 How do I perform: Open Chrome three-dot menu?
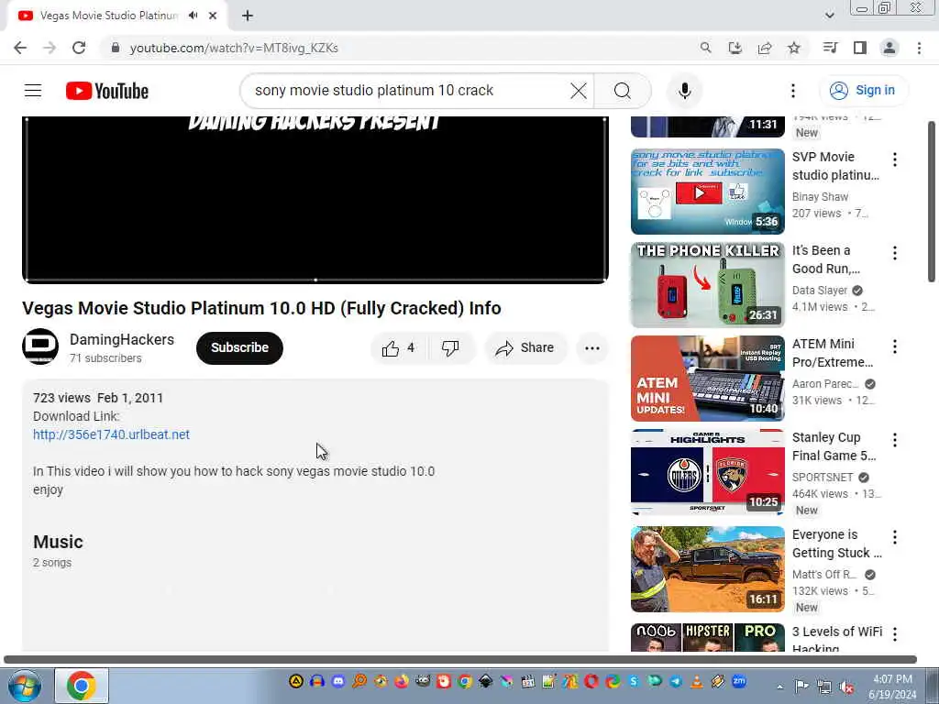[x=919, y=48]
